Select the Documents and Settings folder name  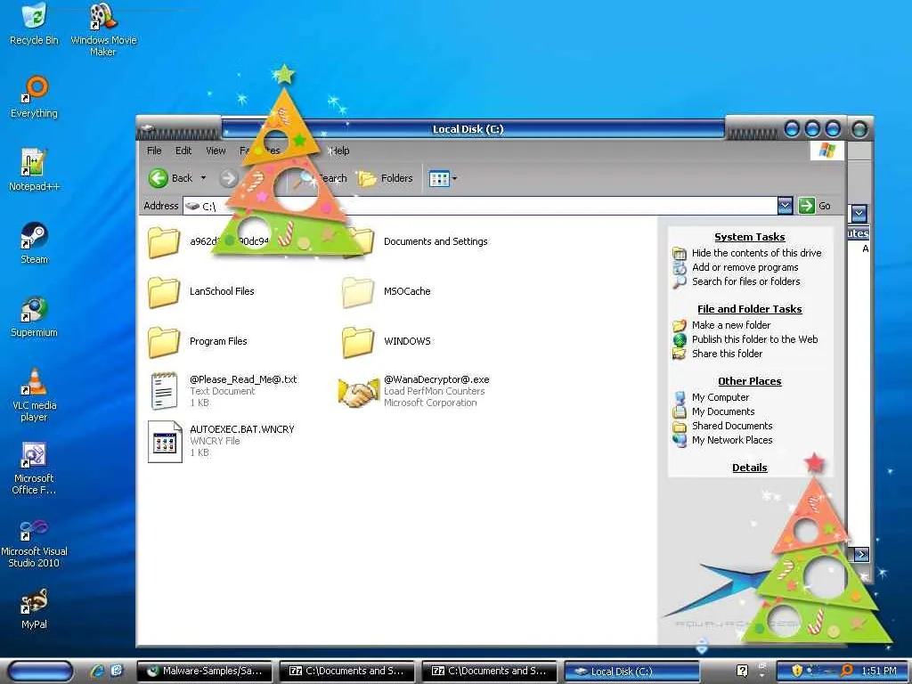[x=436, y=241]
